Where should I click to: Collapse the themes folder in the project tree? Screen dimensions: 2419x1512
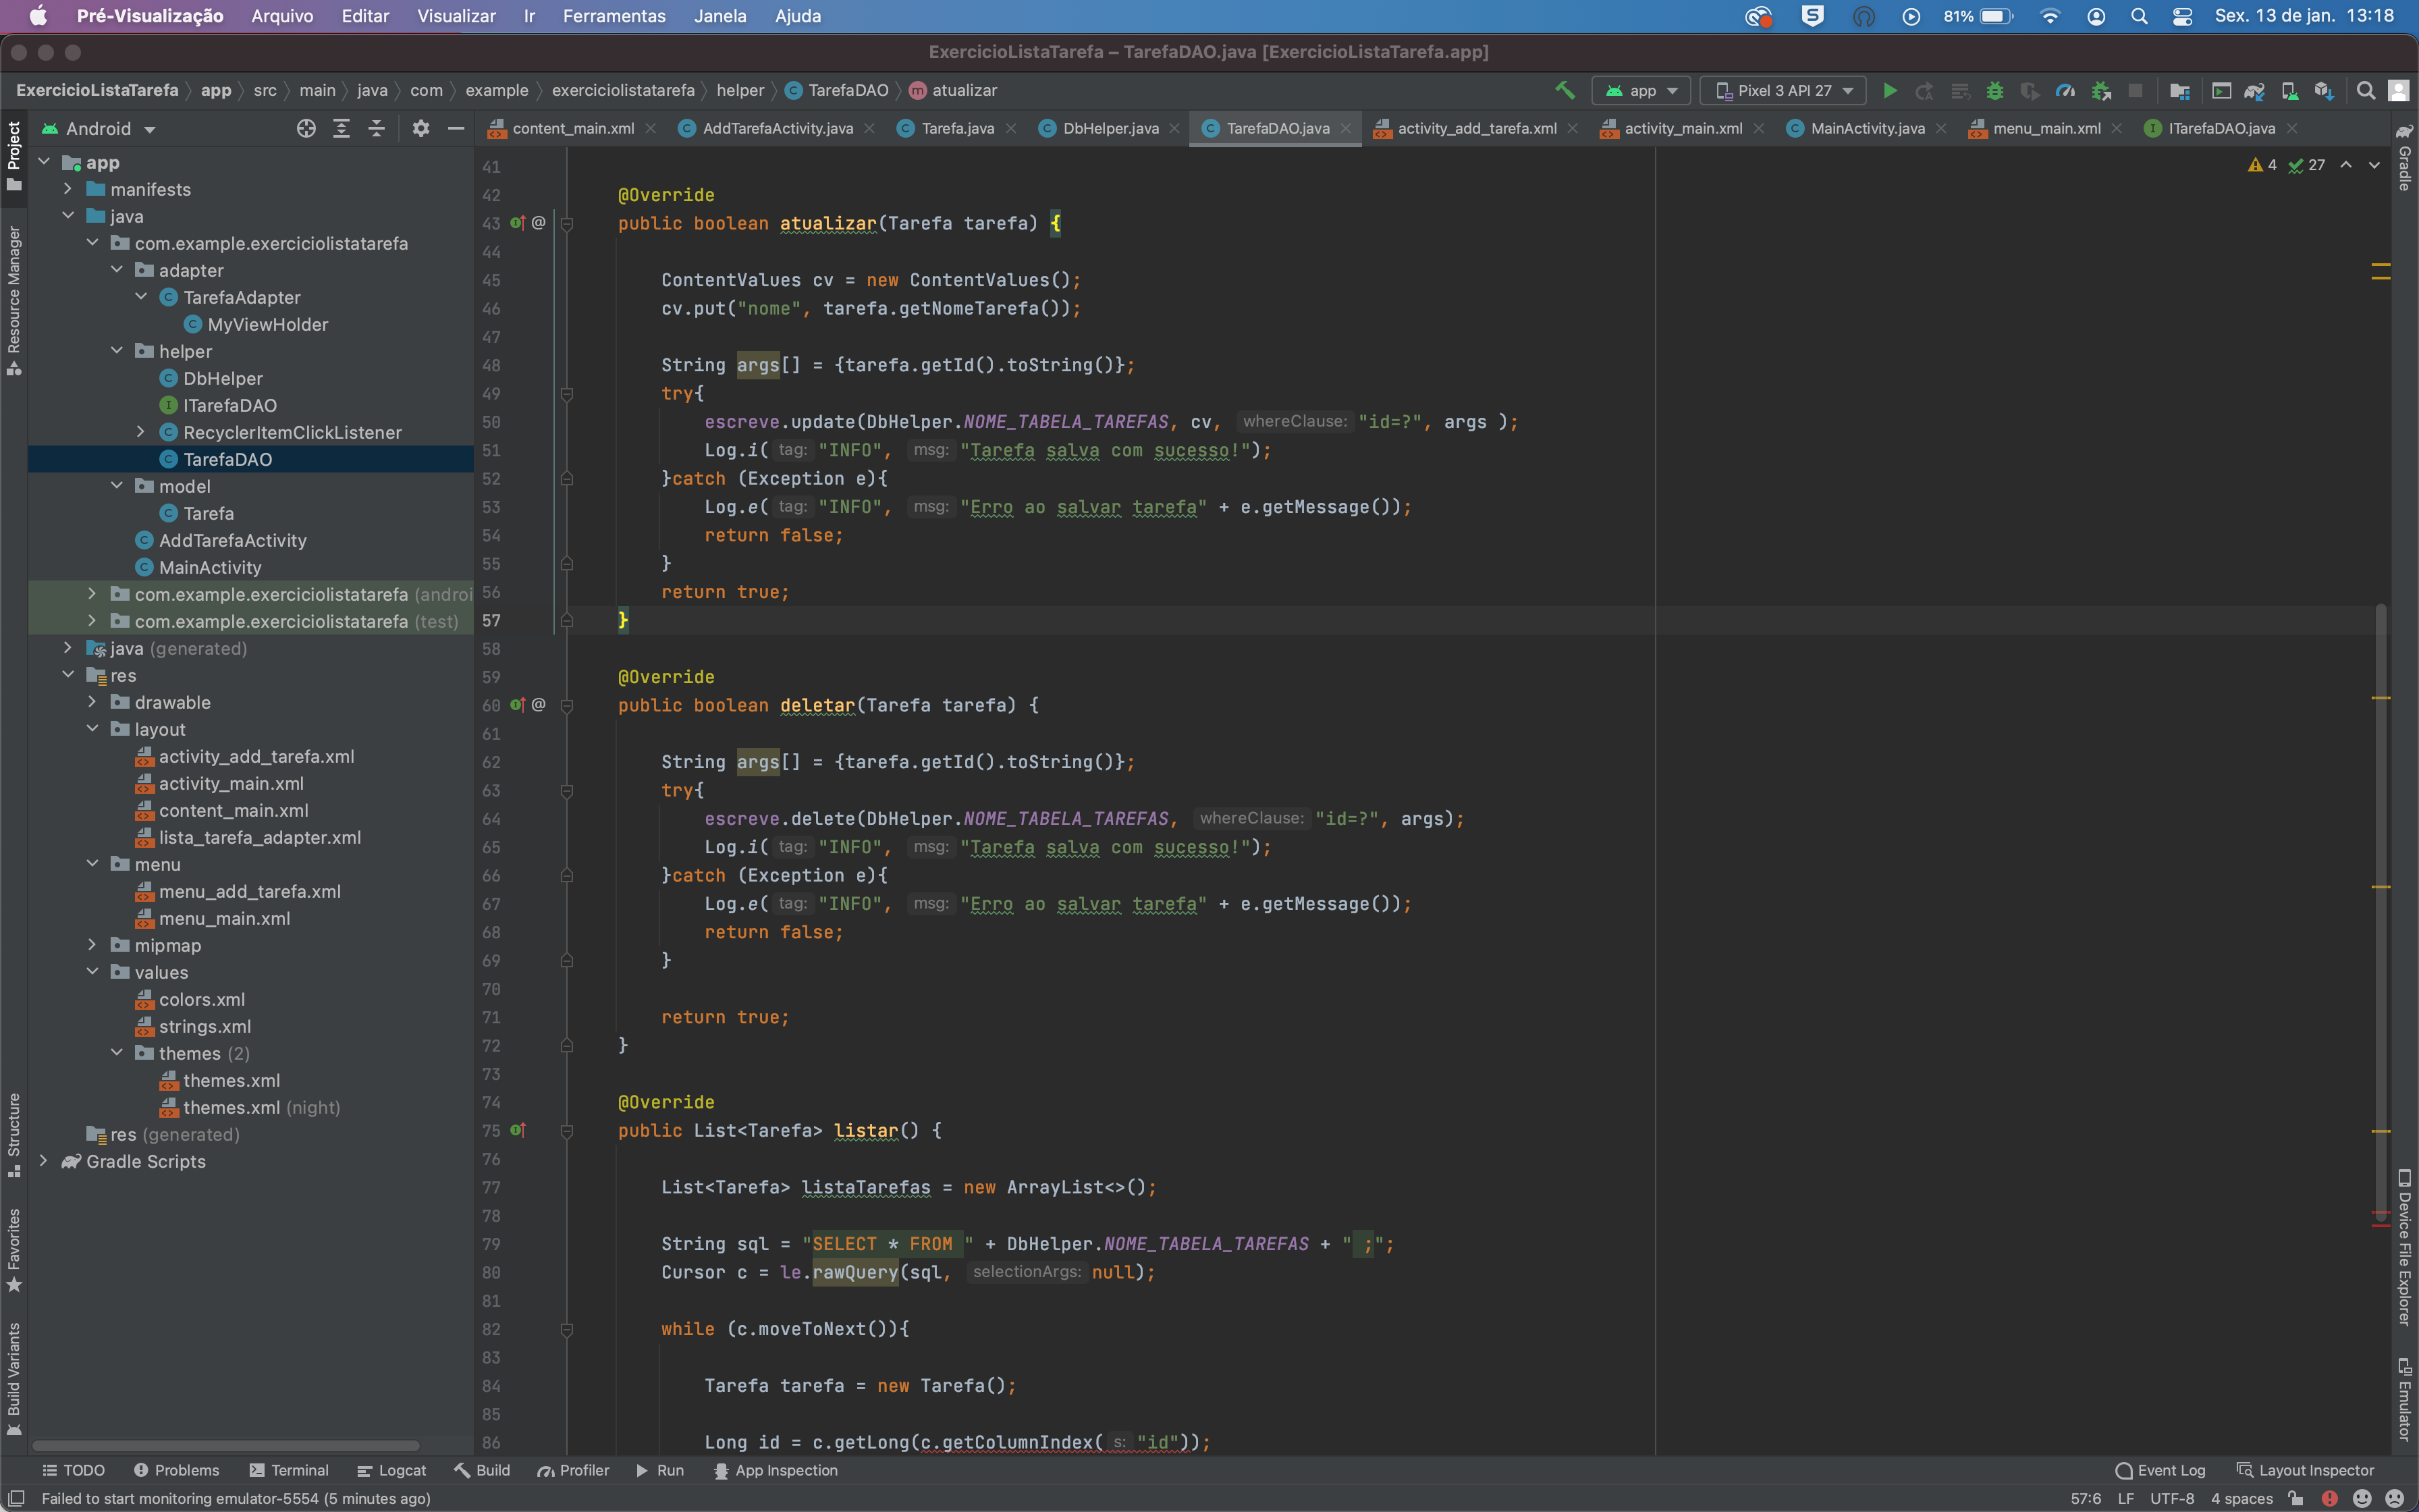click(117, 1053)
